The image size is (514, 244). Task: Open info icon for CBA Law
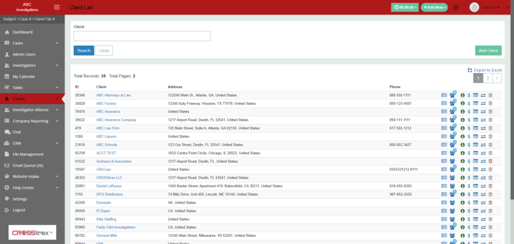[462, 170]
